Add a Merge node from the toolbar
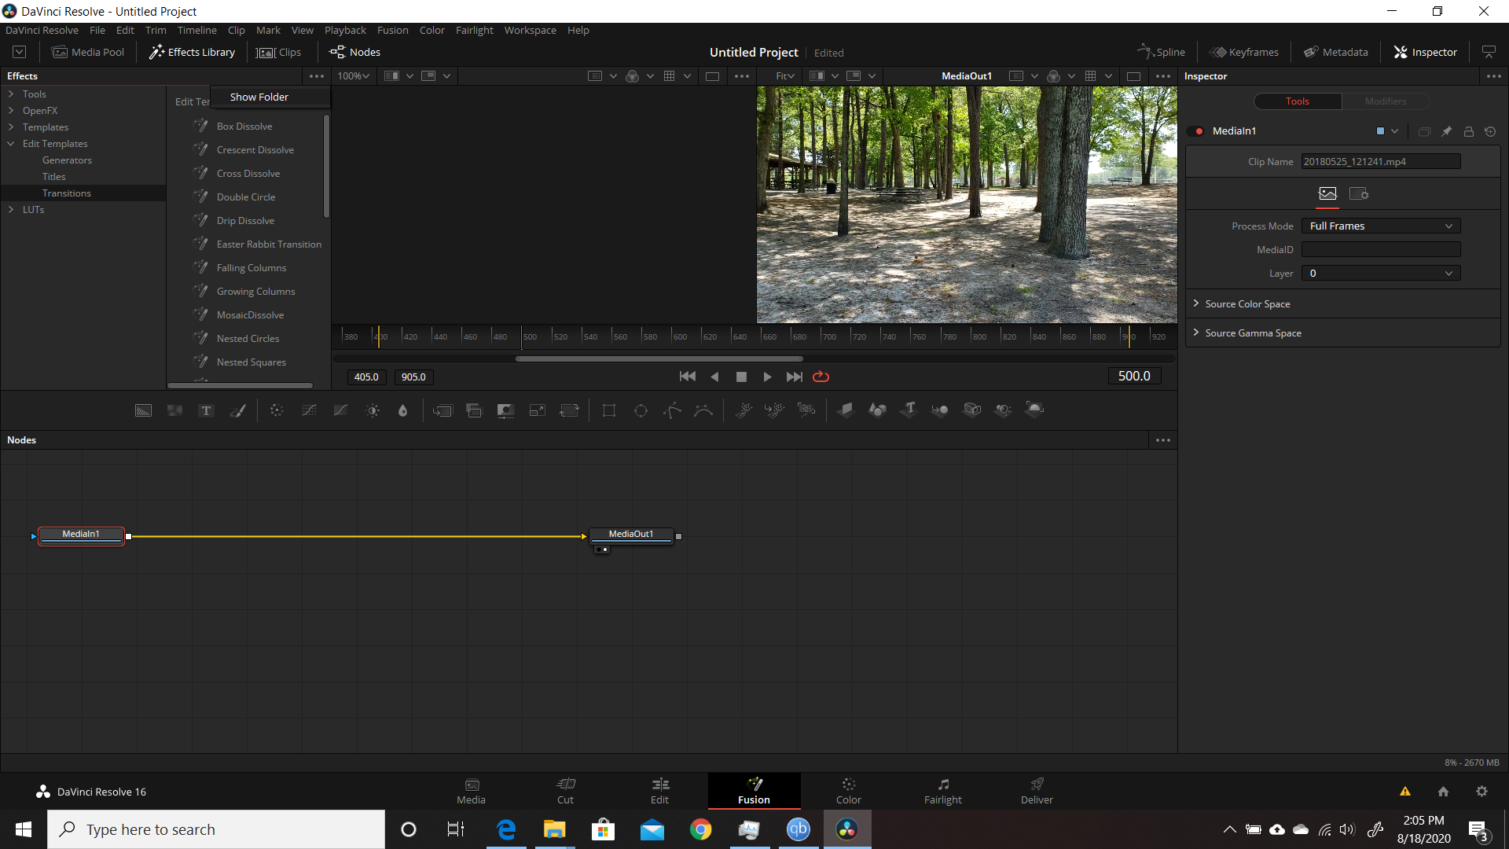 pos(442,410)
